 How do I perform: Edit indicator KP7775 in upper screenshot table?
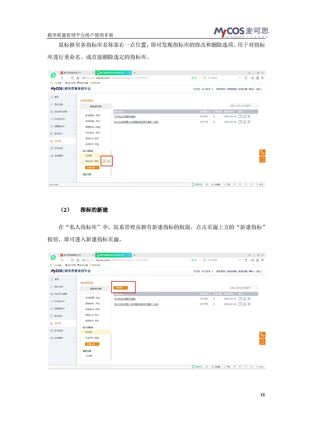pyautogui.click(x=244, y=122)
